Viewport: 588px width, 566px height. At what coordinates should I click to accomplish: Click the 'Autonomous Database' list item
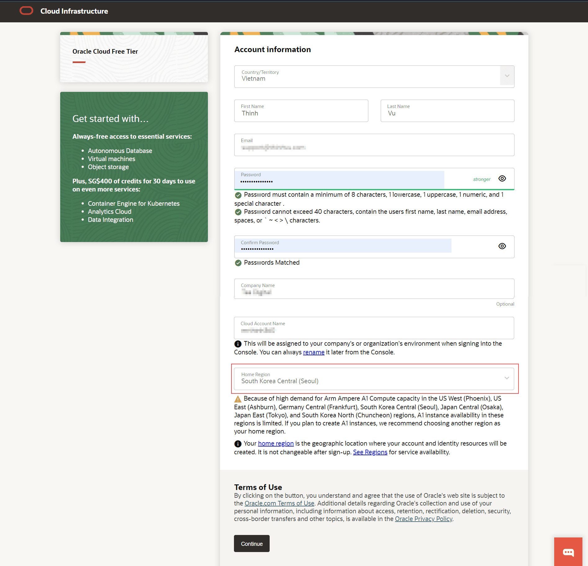[x=120, y=151]
